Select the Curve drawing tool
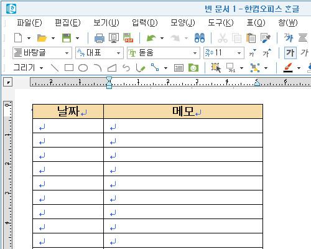 126,68
